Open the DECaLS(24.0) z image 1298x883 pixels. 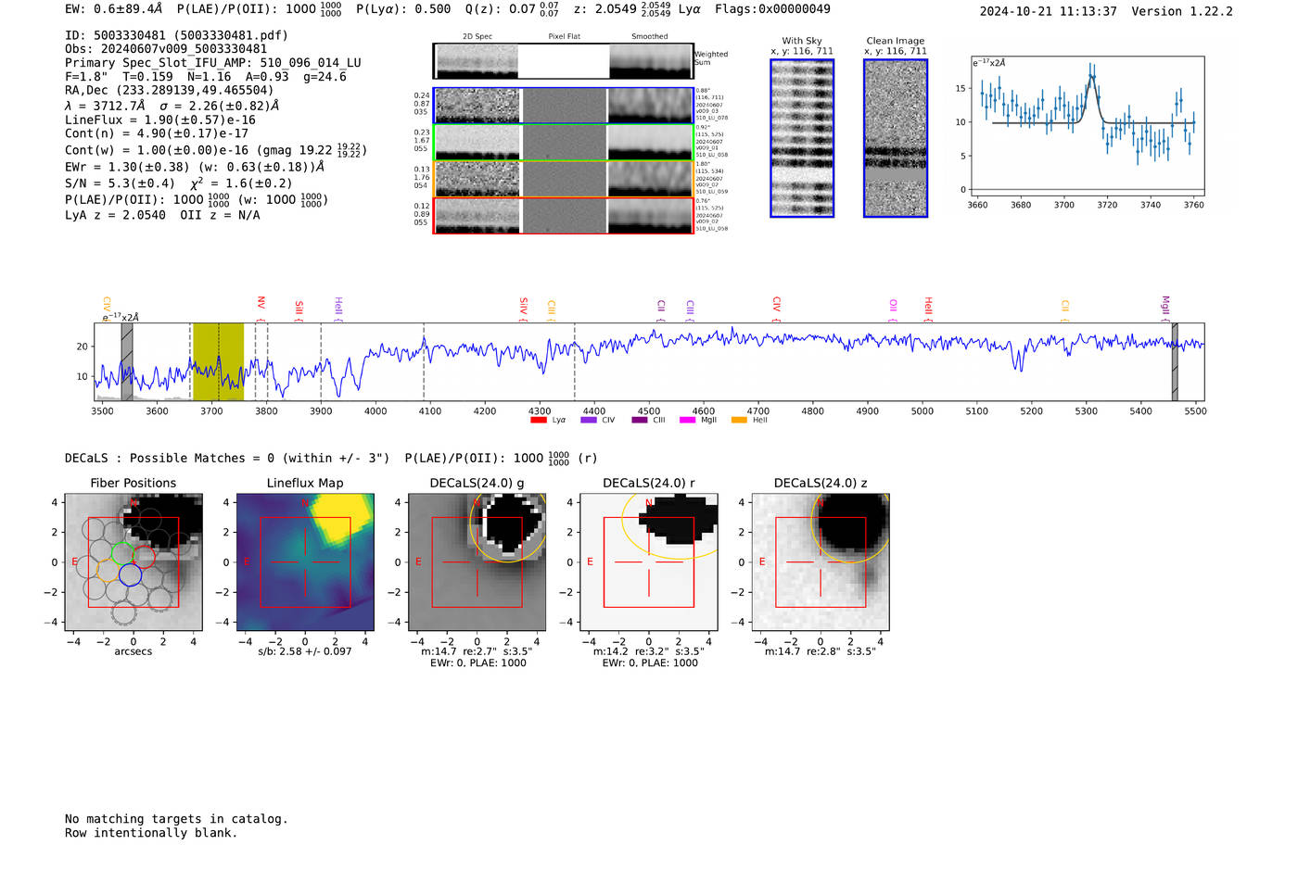(x=821, y=561)
